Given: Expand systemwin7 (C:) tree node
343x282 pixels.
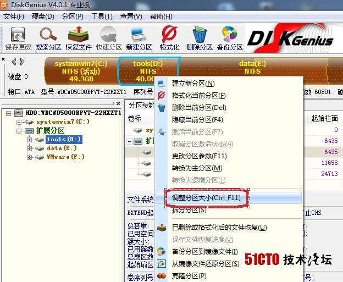Looking at the screenshot, I should 19,122.
